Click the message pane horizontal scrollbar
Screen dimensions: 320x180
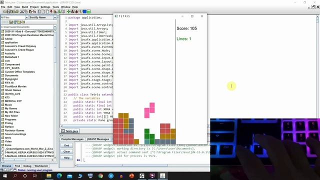pos(143,165)
